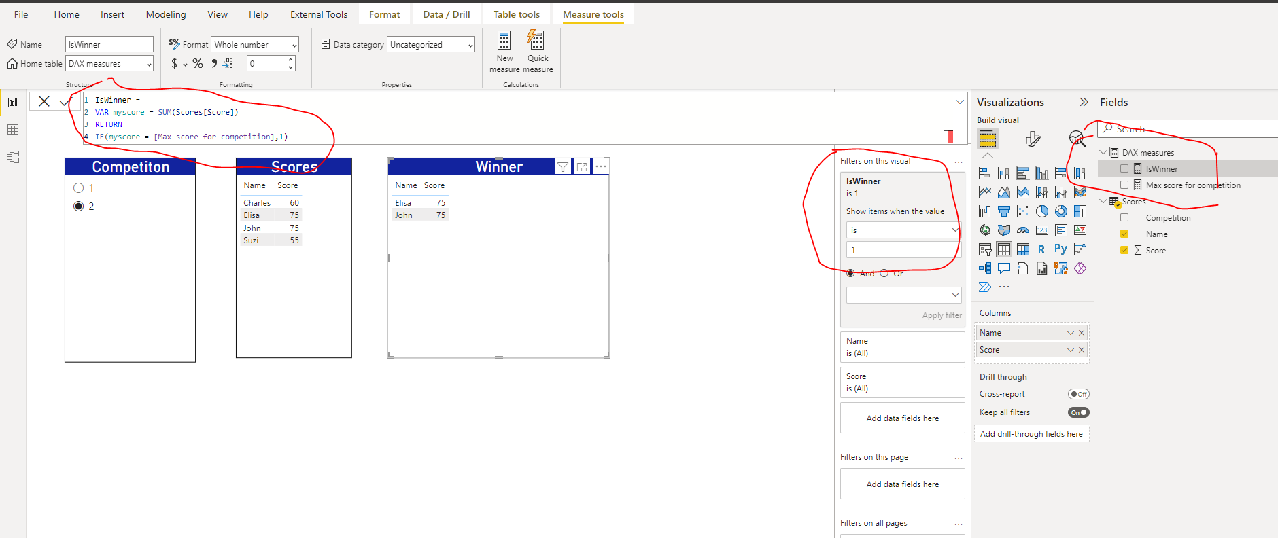Pick the Donut chart visualization
Screen dimensions: 1278x538
(x=1061, y=211)
